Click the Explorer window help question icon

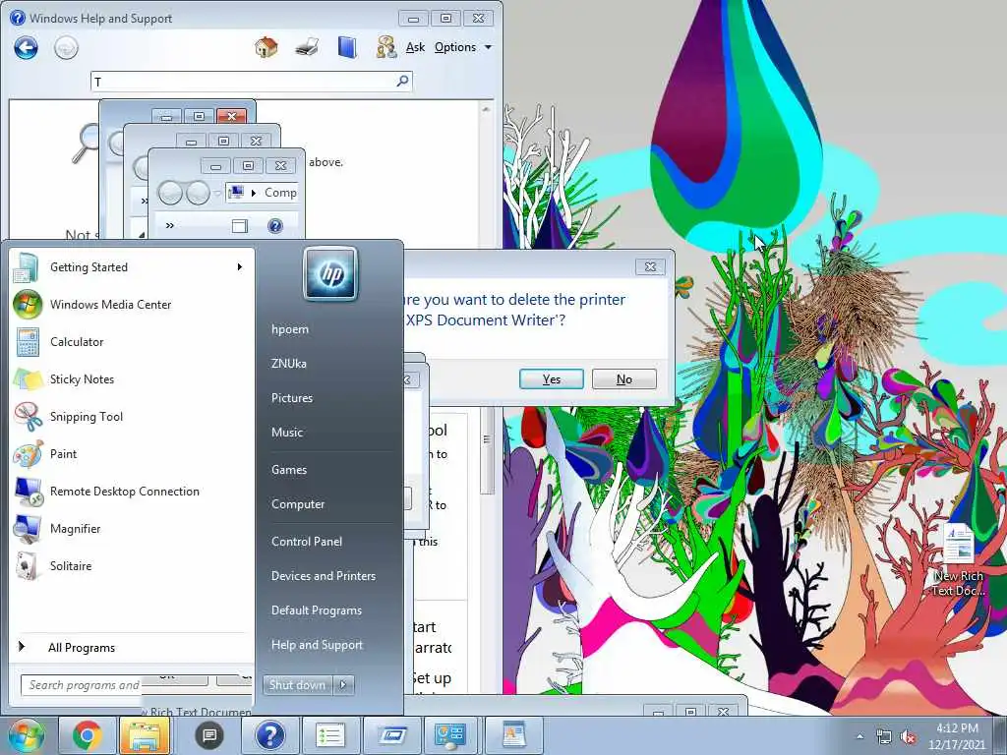click(275, 225)
